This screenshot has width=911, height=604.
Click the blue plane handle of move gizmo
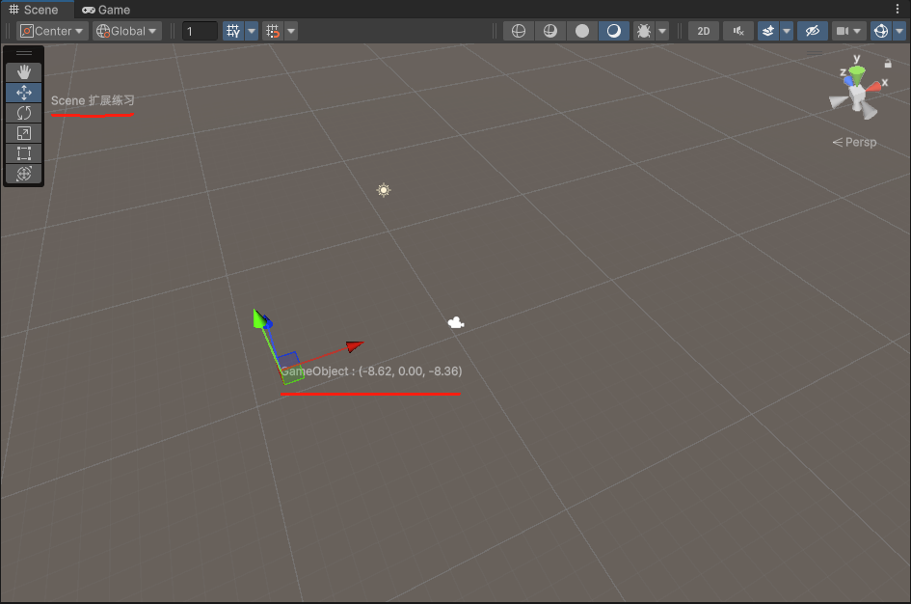[288, 361]
